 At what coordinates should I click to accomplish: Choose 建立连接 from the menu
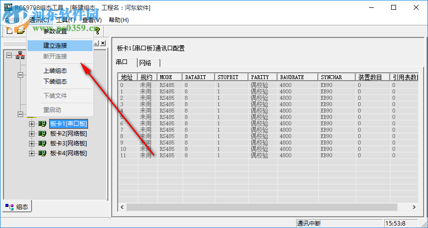coord(60,46)
